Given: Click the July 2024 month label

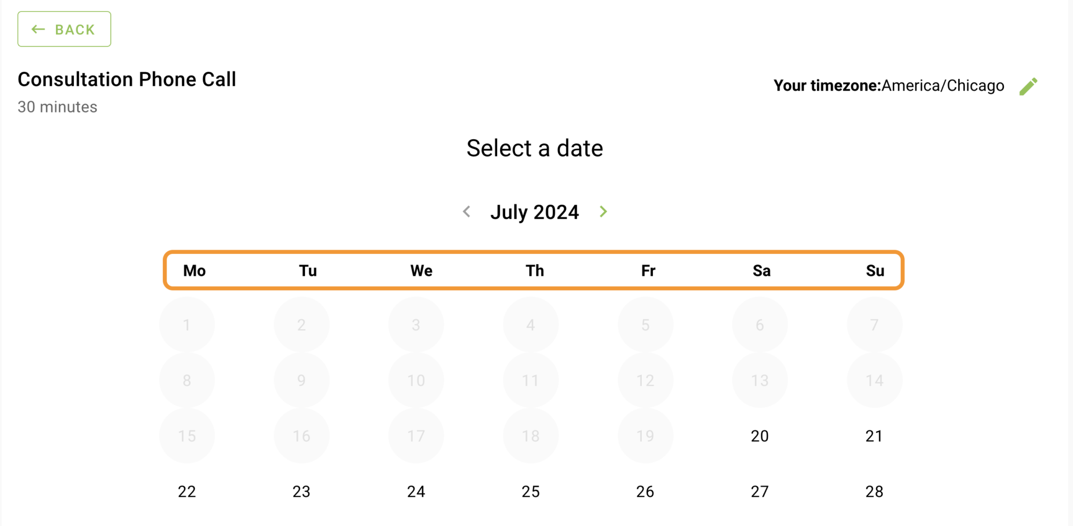Looking at the screenshot, I should pos(534,211).
